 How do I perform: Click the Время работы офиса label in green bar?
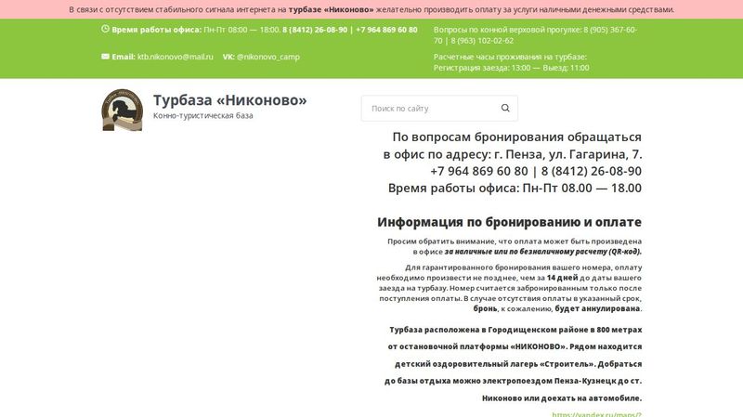pos(156,30)
